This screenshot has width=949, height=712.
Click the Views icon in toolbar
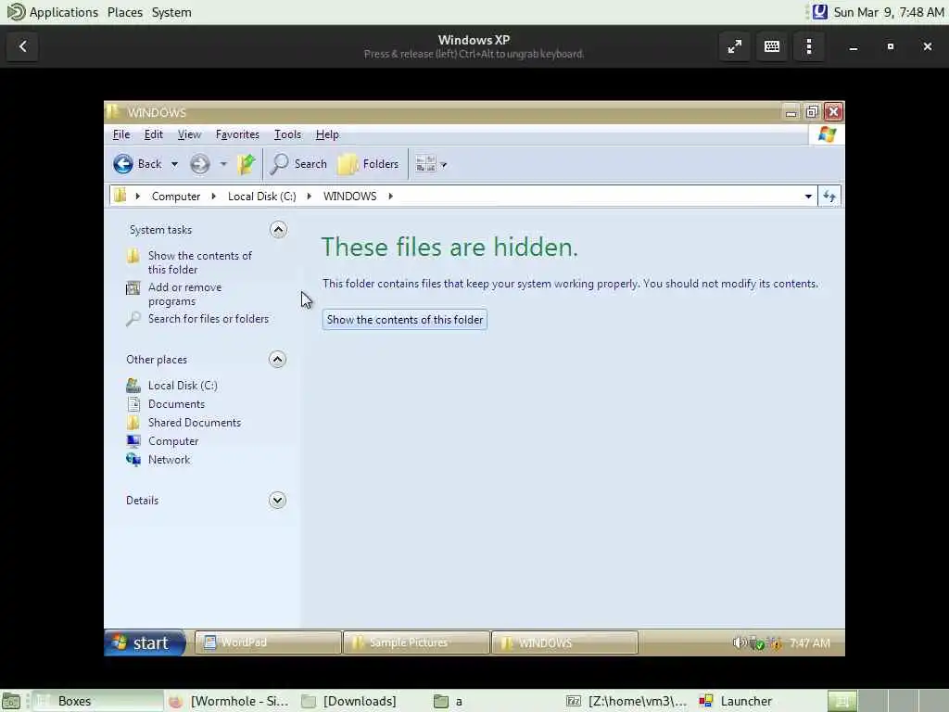pos(425,164)
